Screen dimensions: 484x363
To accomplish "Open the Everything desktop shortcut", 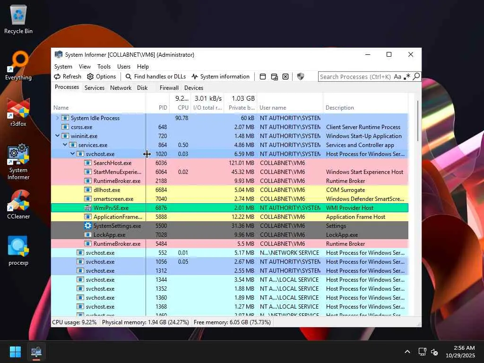I will (18, 65).
